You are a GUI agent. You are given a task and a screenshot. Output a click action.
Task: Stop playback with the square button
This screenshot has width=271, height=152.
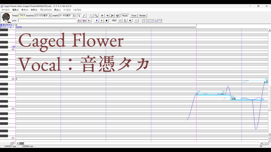[x=107, y=21]
